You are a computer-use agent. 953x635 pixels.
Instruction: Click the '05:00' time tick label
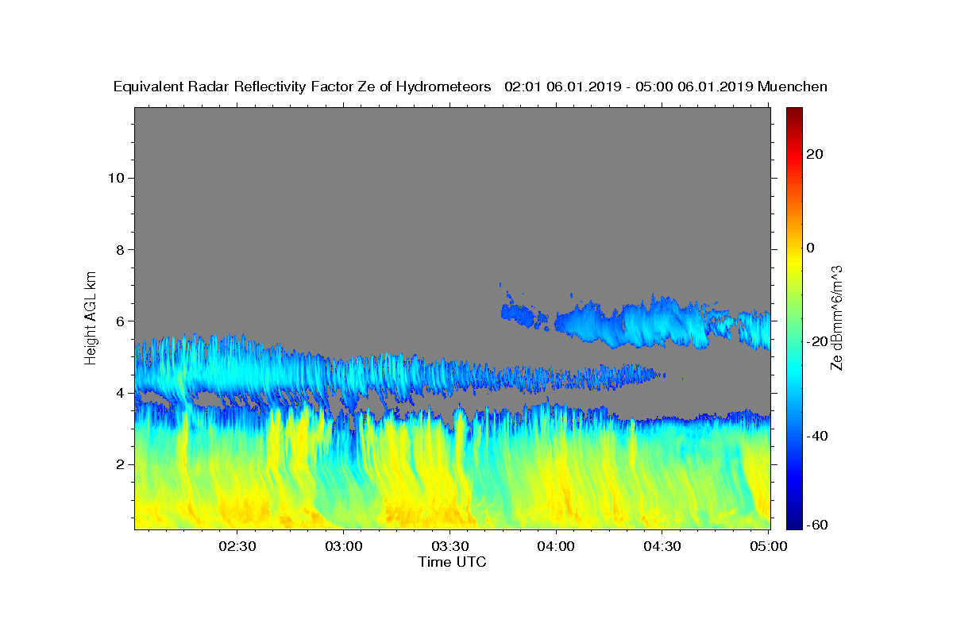pos(768,546)
